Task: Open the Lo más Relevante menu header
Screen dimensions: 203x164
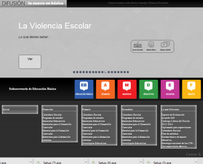Action: click(170, 109)
